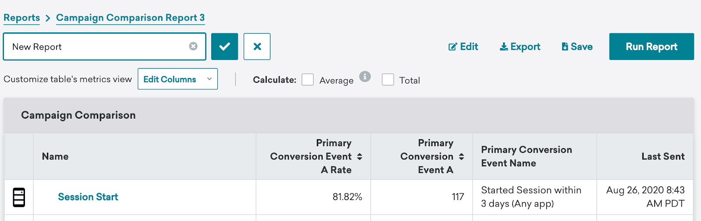
Task: Click the Edit report button
Action: tap(463, 47)
